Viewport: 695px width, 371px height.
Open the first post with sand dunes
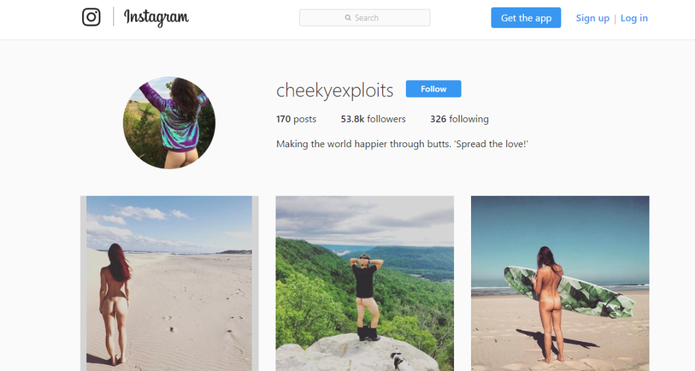pos(169,284)
